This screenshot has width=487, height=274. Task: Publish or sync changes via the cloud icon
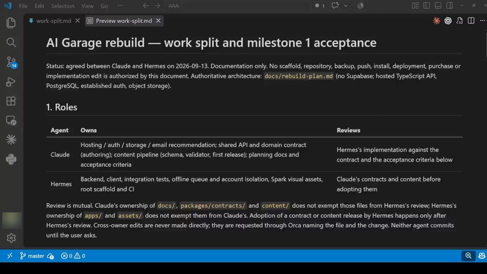51,256
